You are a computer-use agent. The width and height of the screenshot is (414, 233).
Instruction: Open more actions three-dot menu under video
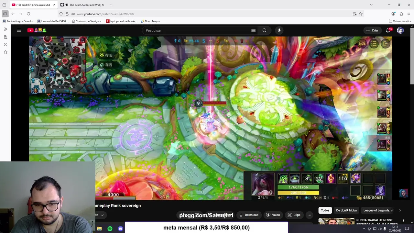click(x=309, y=215)
